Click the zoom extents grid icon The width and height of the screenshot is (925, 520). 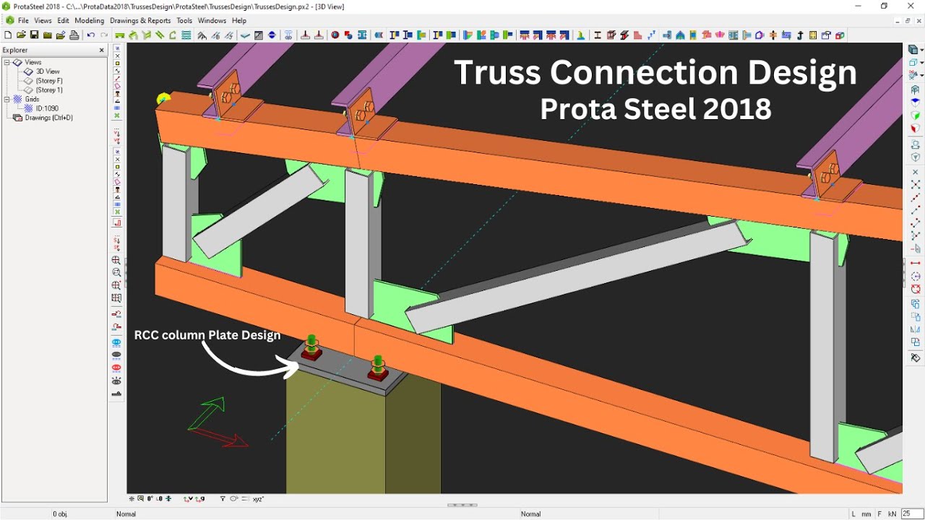pyautogui.click(x=116, y=298)
